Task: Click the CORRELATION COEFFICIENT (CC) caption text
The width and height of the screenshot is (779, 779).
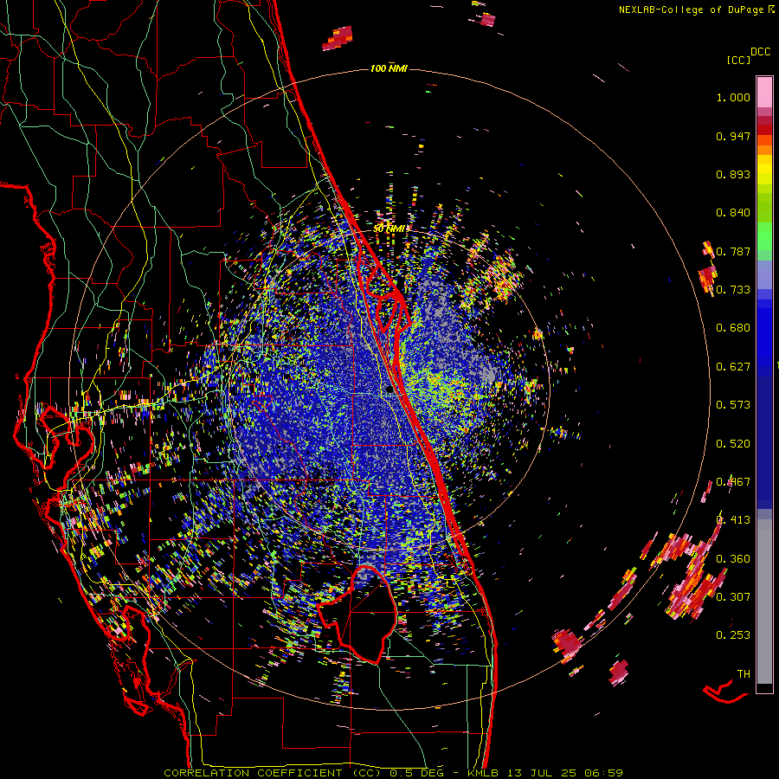Action: [x=273, y=773]
